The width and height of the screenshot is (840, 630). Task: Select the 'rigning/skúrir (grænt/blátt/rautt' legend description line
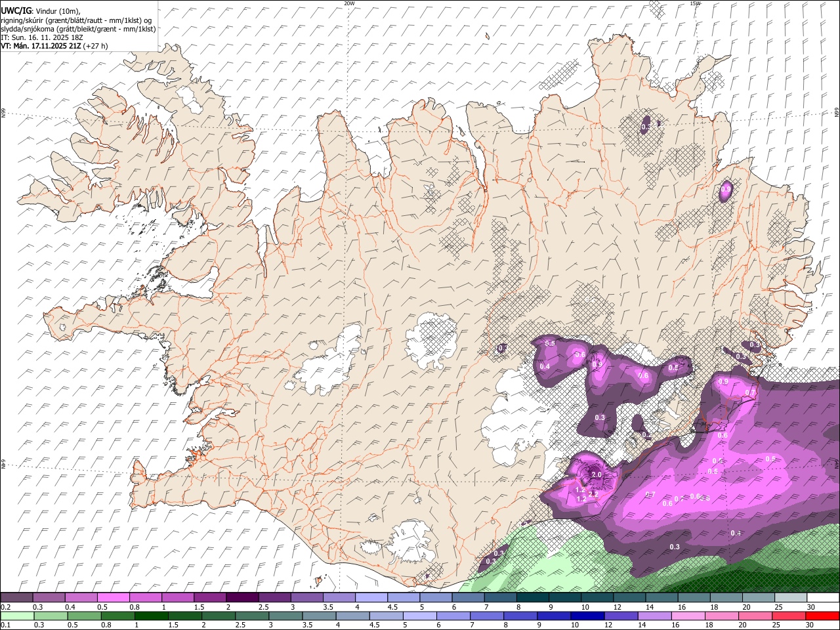(x=76, y=20)
